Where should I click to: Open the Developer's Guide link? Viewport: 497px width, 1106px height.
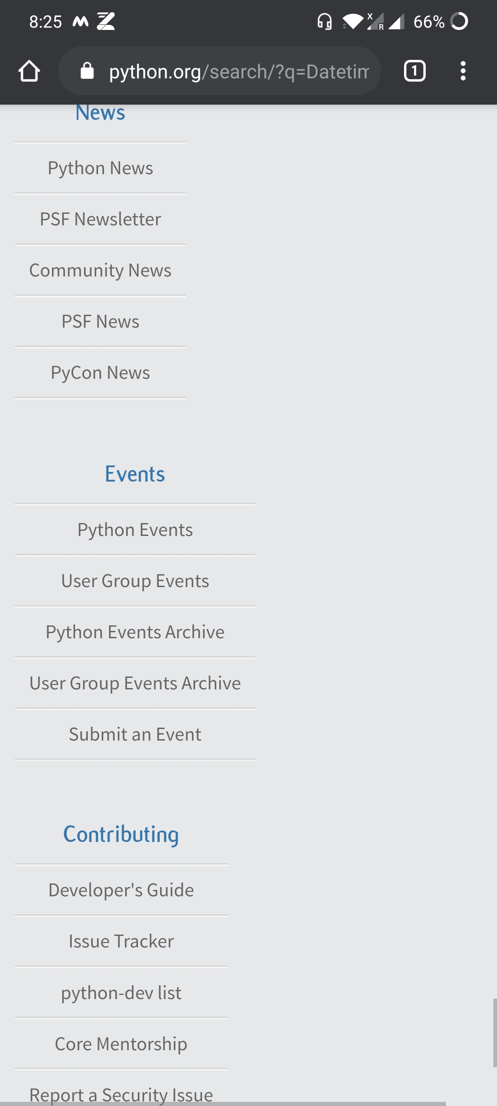click(121, 890)
